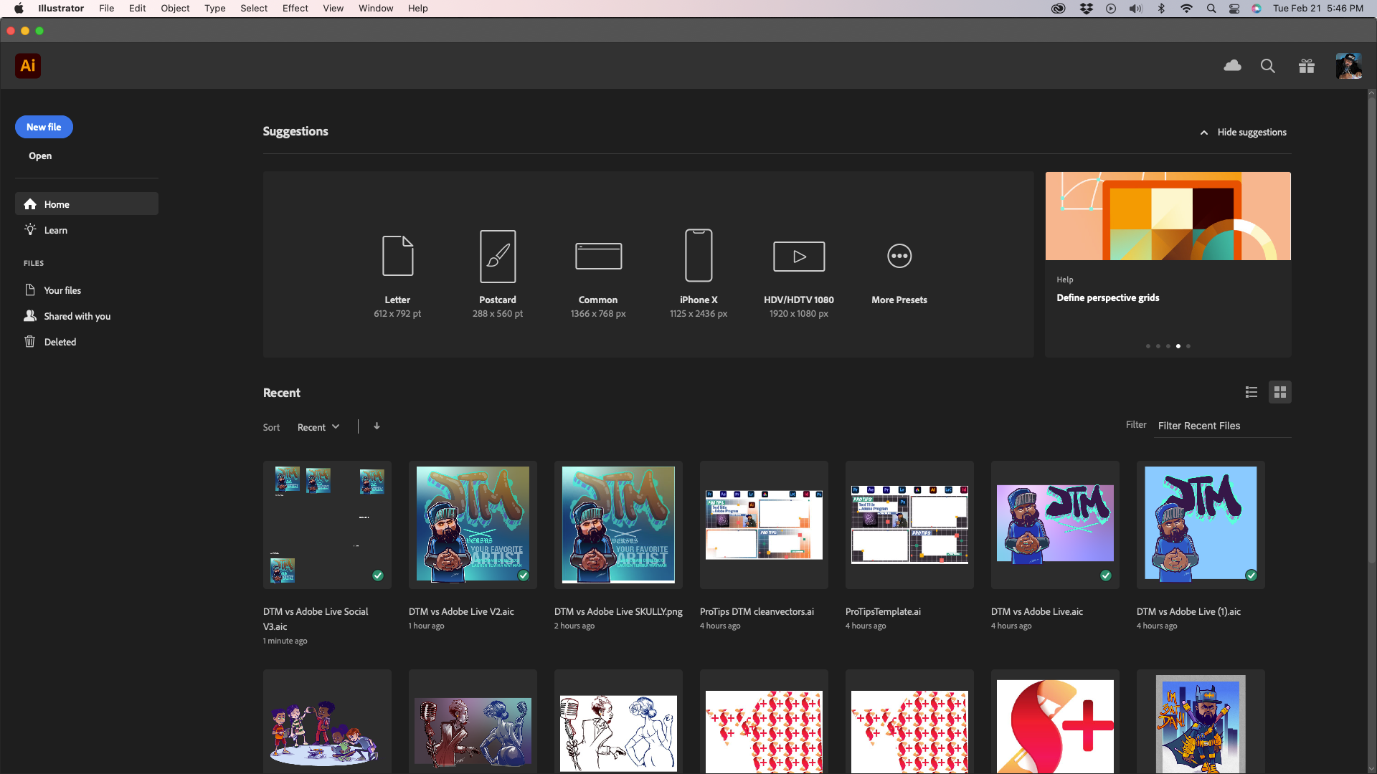This screenshot has width=1377, height=774.
Task: Switch Recent files to grid view
Action: coord(1280,392)
